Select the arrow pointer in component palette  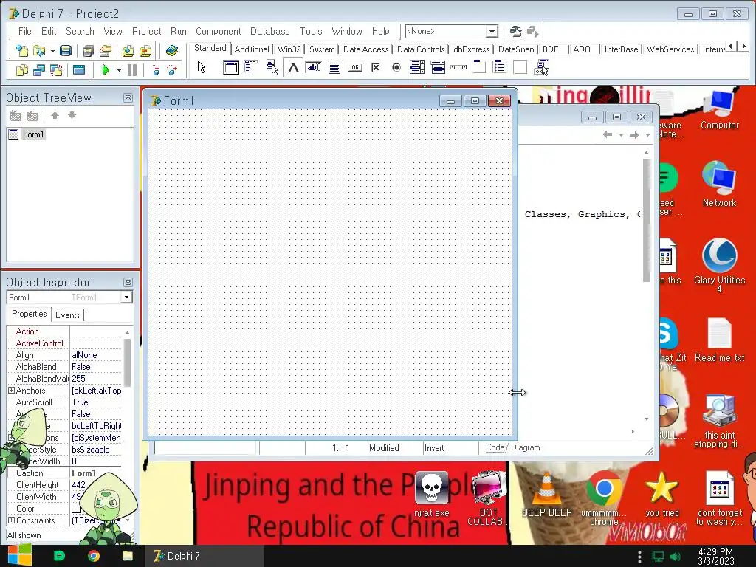pyautogui.click(x=202, y=67)
